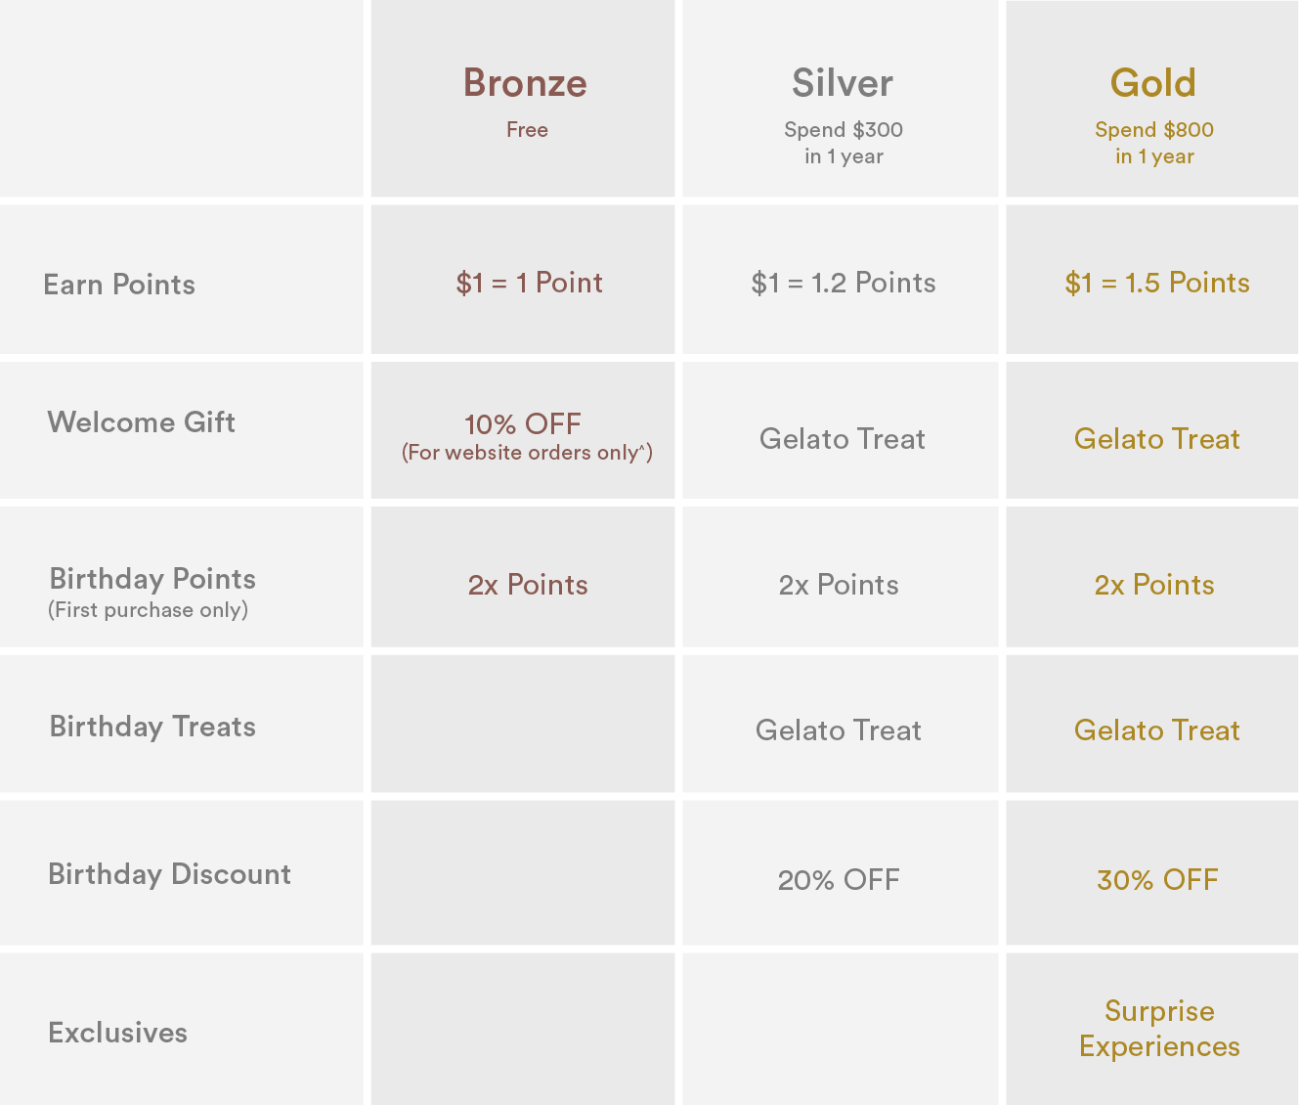Click the Bronze "2x Points" birthday cell
The height and width of the screenshot is (1105, 1299).
(x=528, y=585)
